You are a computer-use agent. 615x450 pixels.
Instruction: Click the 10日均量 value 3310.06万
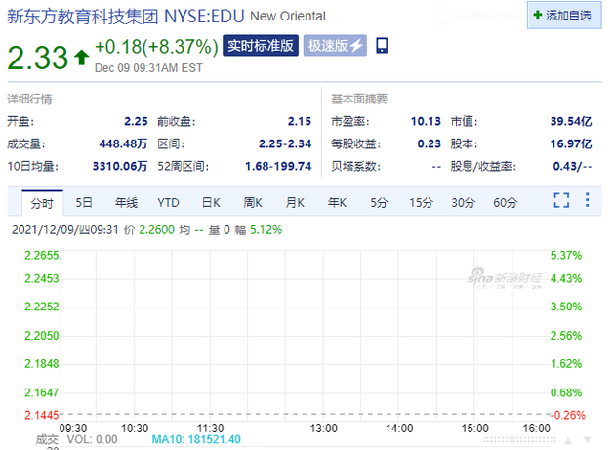(x=120, y=166)
